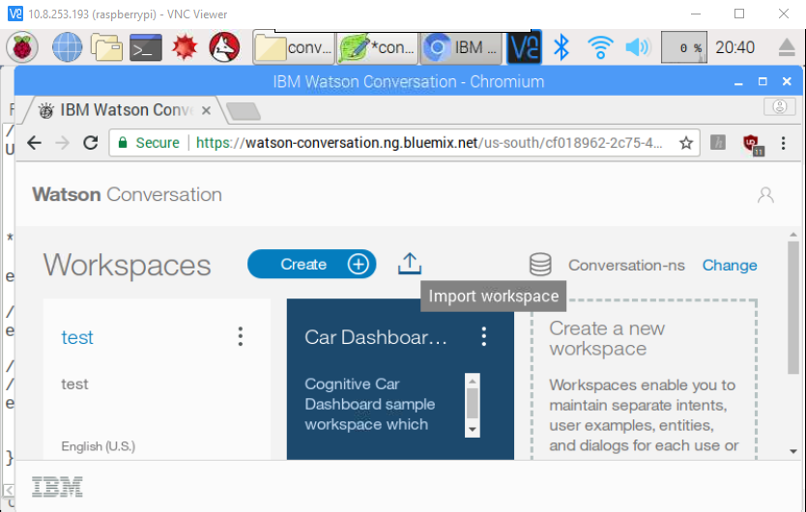Reload the Watson Conversation page
806x512 pixels.
(91, 142)
